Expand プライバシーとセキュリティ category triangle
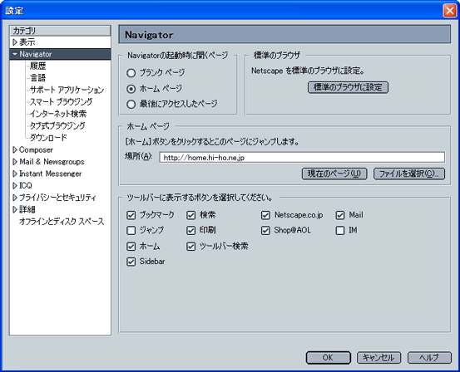The width and height of the screenshot is (460, 372). tap(15, 198)
